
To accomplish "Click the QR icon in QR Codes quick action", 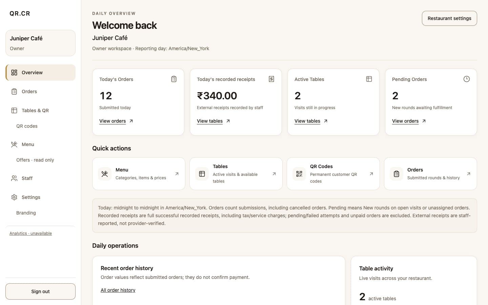I will 299,174.
